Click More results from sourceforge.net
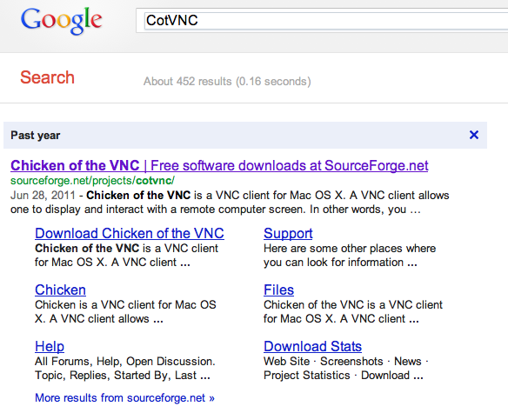Screen dimensions: 508x413 click(124, 397)
